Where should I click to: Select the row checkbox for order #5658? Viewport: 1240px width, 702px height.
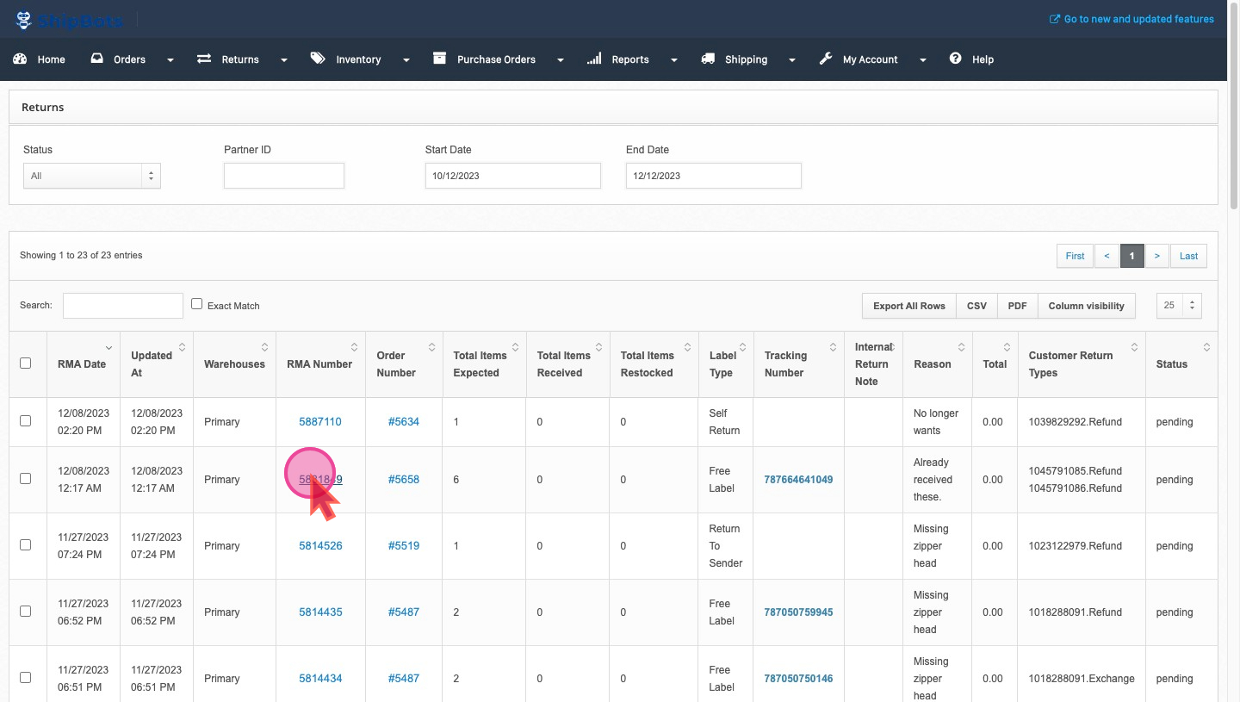click(x=25, y=479)
